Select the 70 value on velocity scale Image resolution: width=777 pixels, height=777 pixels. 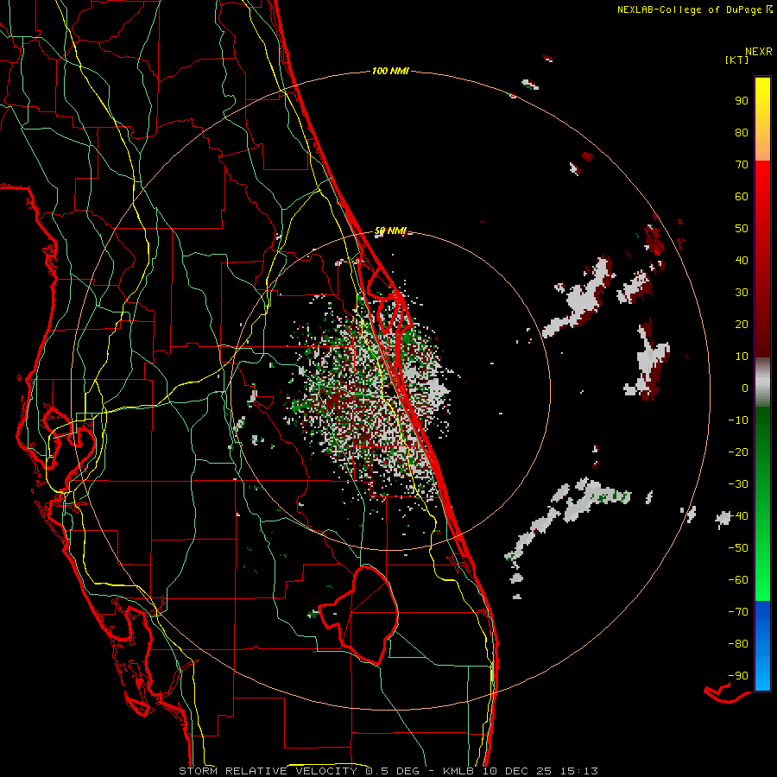(x=742, y=165)
